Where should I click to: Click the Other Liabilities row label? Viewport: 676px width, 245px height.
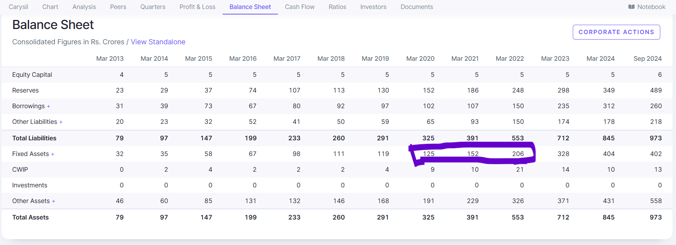[35, 122]
